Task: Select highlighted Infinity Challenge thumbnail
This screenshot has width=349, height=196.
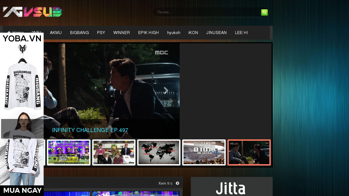Action: pyautogui.click(x=249, y=152)
